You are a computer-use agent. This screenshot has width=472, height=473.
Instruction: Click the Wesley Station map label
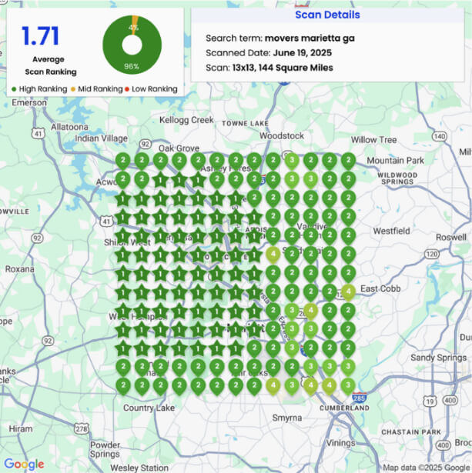tap(139, 468)
